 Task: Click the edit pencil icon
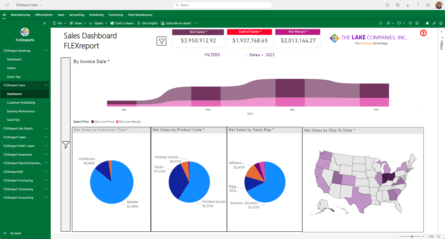pyautogui.click(x=434, y=23)
